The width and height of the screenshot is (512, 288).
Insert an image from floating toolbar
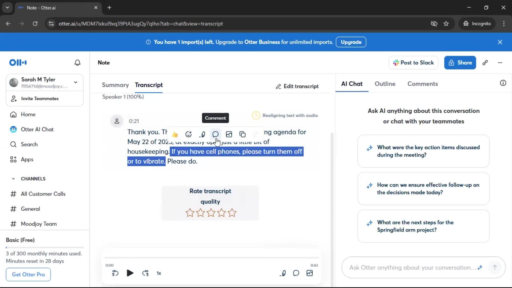coord(229,134)
